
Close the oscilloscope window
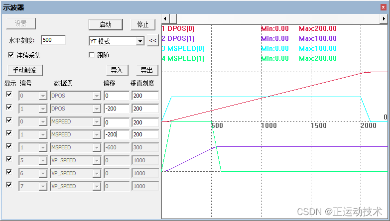pos(384,7)
